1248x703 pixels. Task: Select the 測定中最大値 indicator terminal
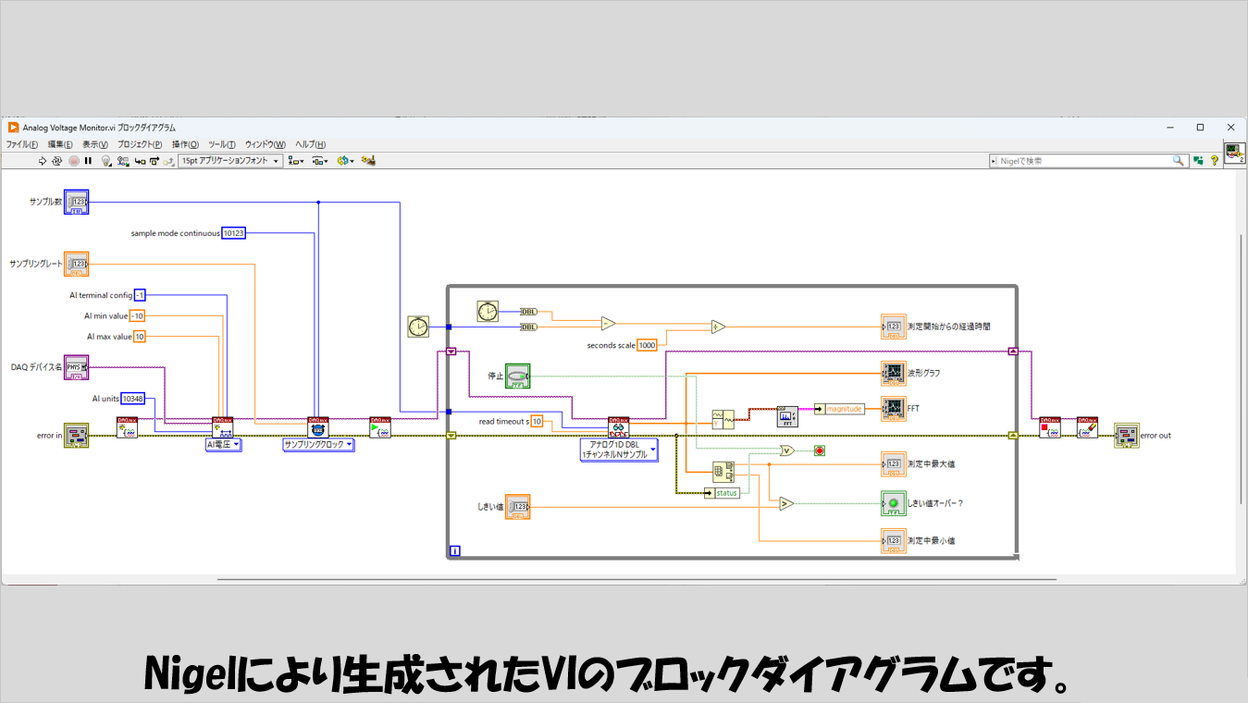pos(894,464)
